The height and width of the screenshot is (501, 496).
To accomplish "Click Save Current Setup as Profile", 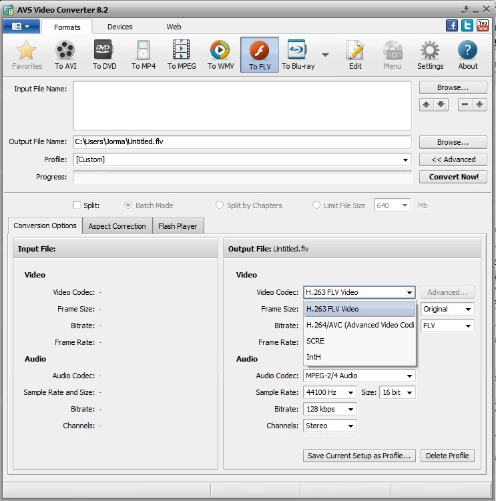I will [359, 456].
